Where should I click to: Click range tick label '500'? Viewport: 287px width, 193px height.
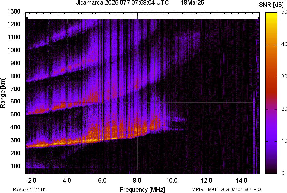pos(15,114)
